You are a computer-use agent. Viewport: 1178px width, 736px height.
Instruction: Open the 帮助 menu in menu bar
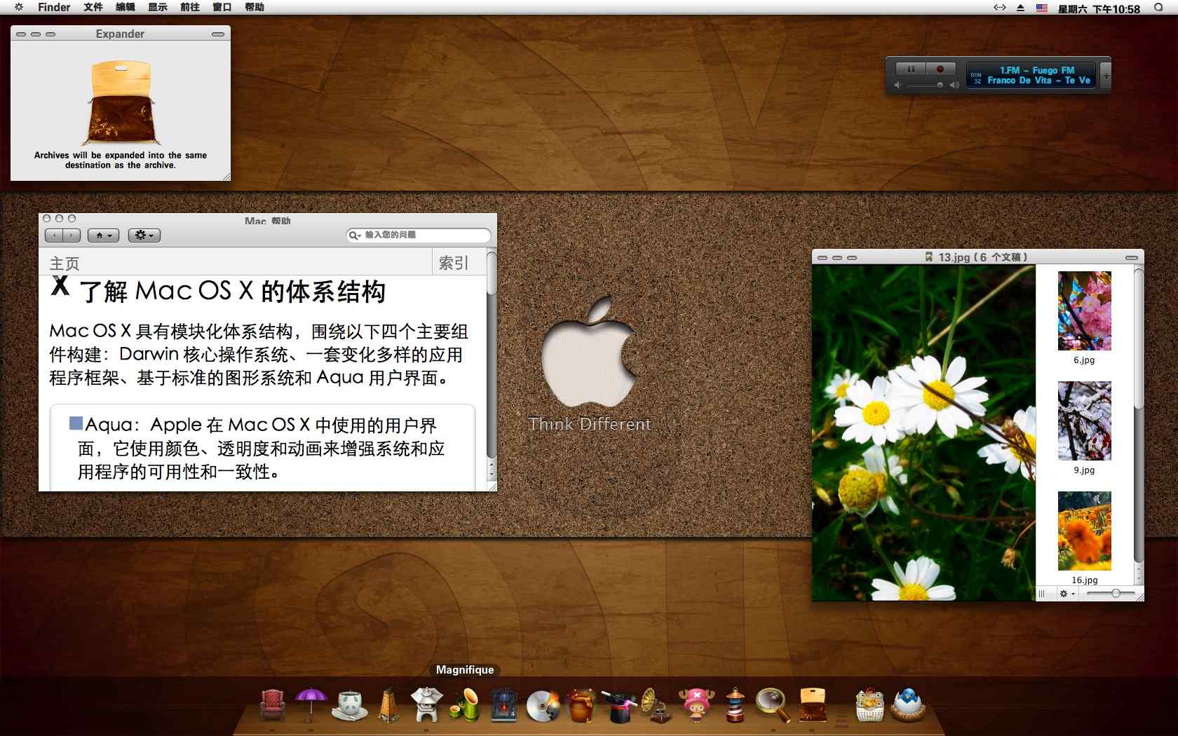(254, 7)
